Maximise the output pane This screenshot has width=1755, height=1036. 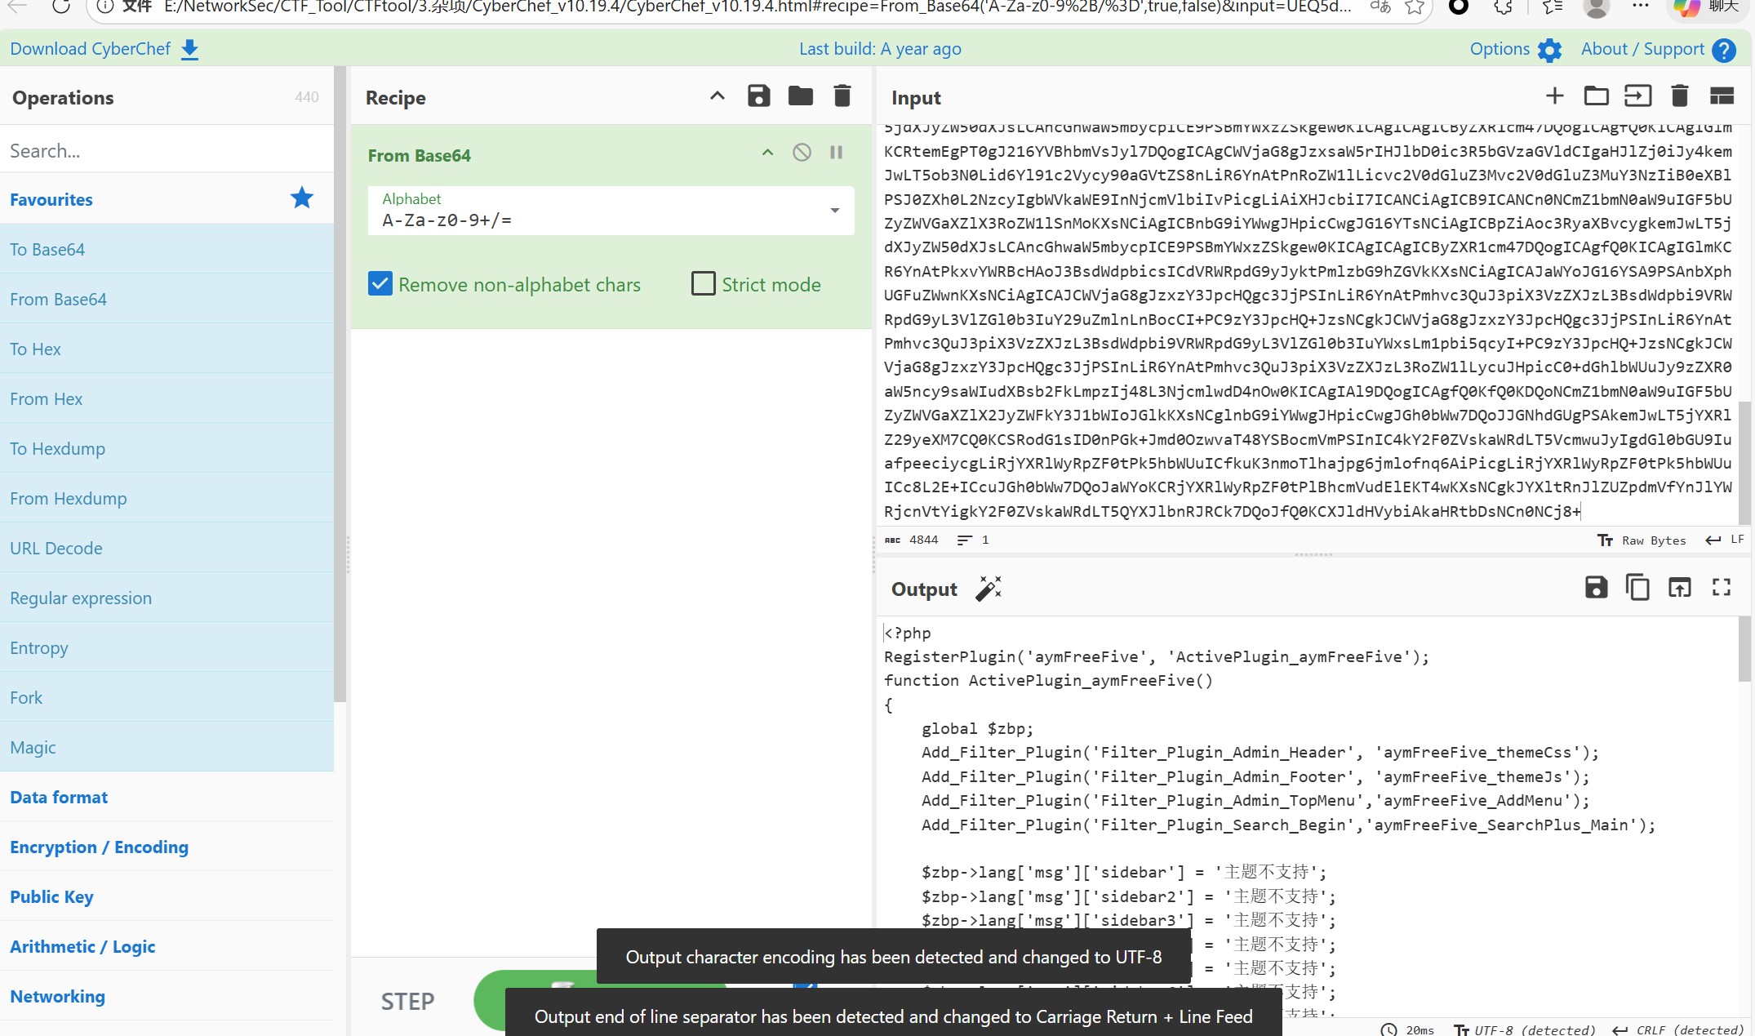pos(1722,587)
